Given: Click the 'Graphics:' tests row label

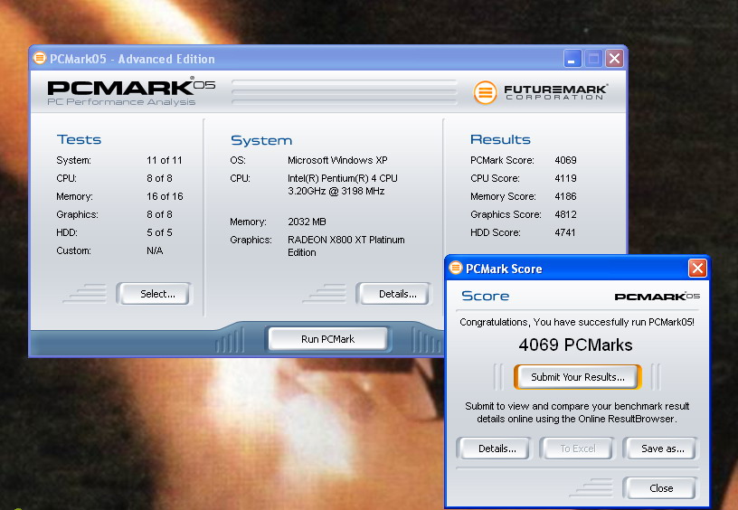Looking at the screenshot, I should click(77, 214).
